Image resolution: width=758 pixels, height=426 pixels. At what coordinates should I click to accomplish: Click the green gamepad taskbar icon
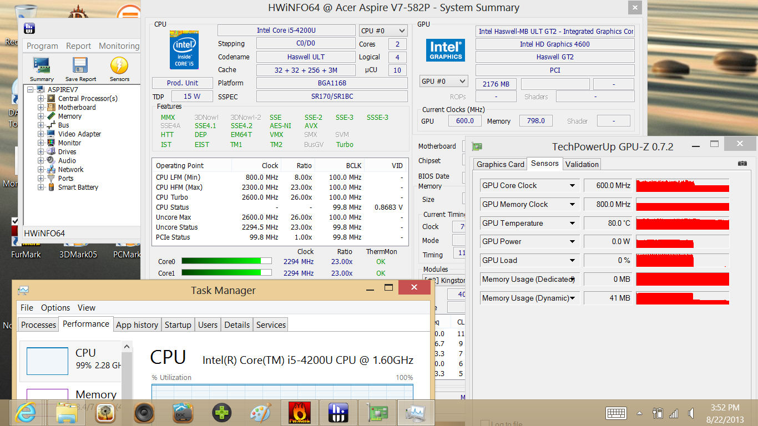(222, 413)
